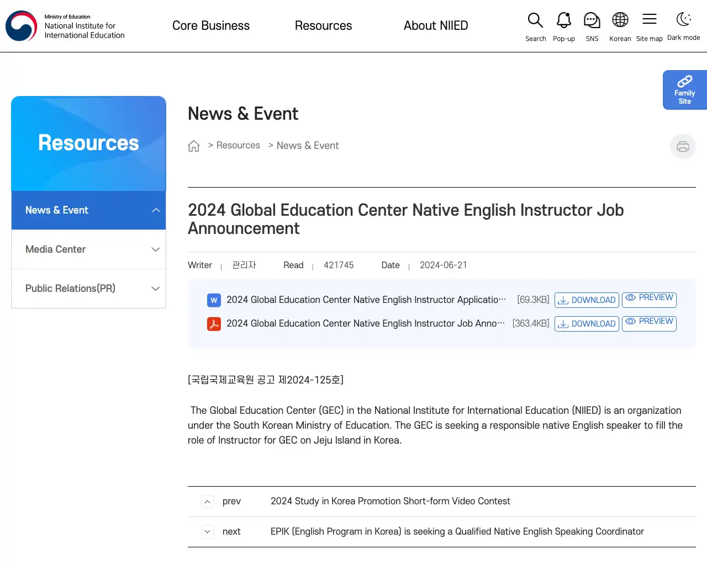Preview the Instructor Application Word file
707x565 pixels.
coord(649,300)
